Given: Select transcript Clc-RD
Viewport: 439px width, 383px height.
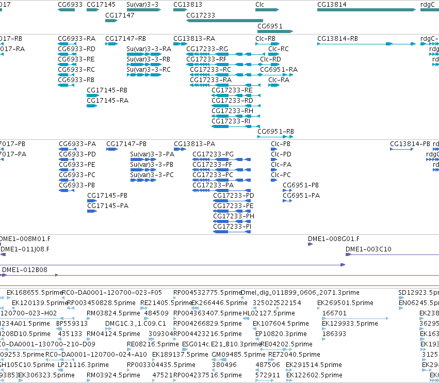Looking at the screenshot, I should 270,59.
